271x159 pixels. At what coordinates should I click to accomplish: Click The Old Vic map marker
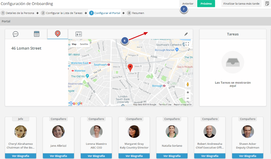(x=87, y=76)
